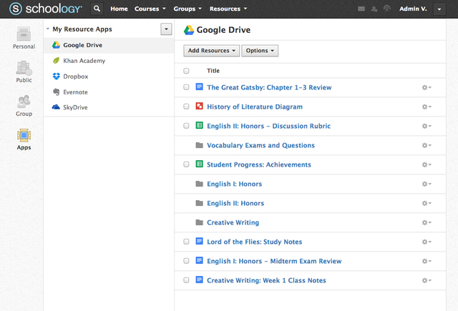This screenshot has width=458, height=311.
Task: Check The Great Gatsby: Chapter 1-3 Review
Action: click(x=186, y=87)
